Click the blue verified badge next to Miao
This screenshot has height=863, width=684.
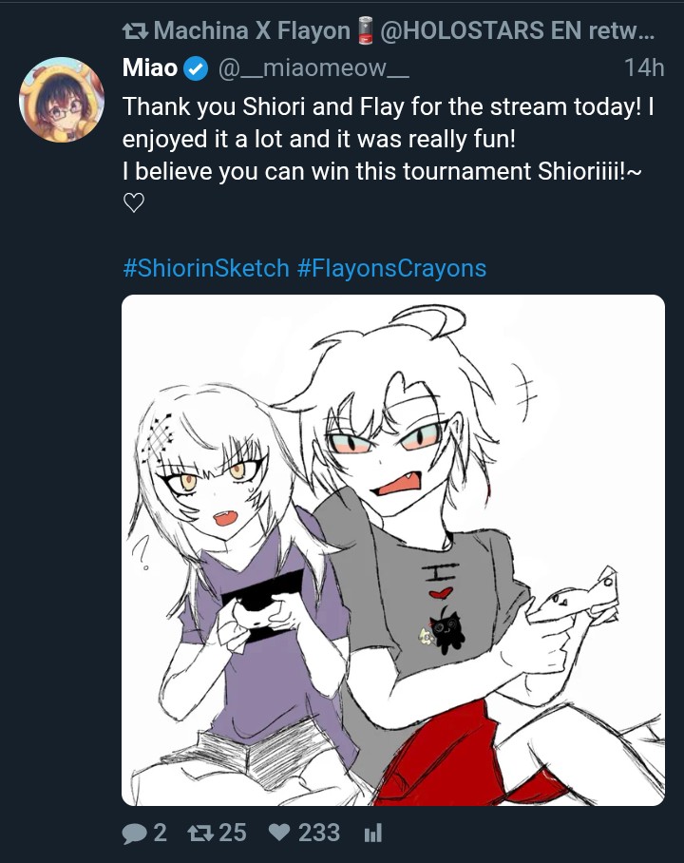(196, 68)
